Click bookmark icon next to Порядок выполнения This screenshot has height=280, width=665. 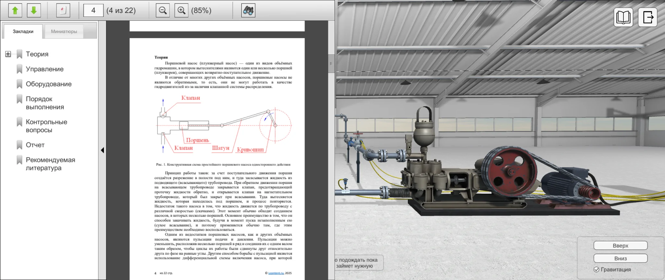pos(19,99)
